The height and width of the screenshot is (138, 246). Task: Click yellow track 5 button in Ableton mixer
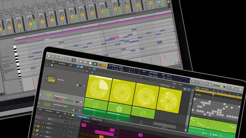pos(31,24)
